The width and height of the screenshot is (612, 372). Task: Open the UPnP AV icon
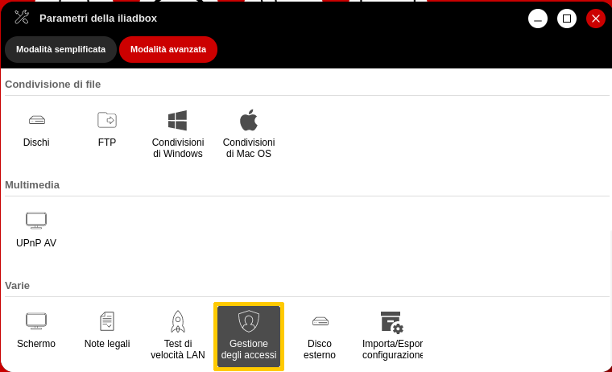point(36,221)
